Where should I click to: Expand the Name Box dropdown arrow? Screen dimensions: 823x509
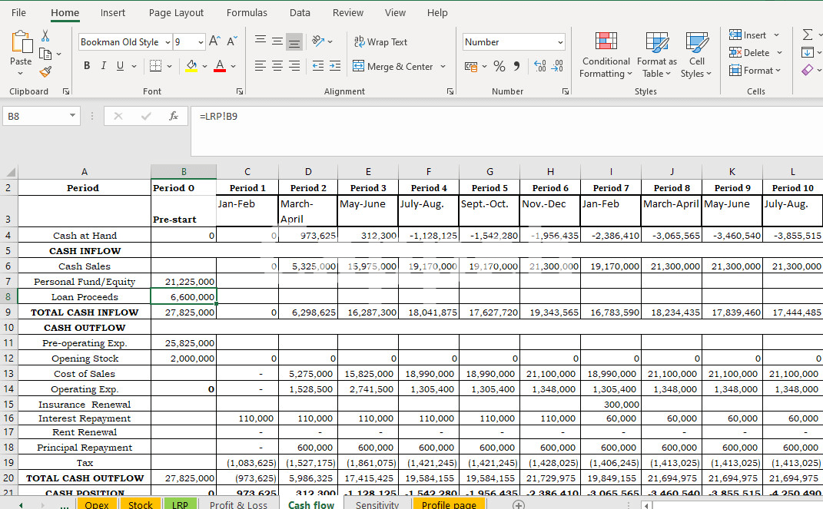(x=73, y=116)
